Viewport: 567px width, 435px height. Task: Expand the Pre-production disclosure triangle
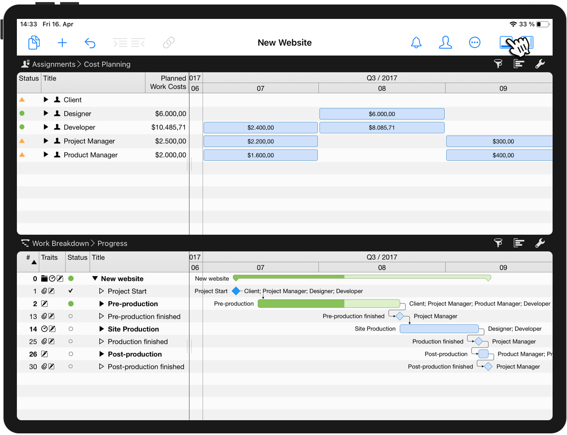(x=101, y=304)
